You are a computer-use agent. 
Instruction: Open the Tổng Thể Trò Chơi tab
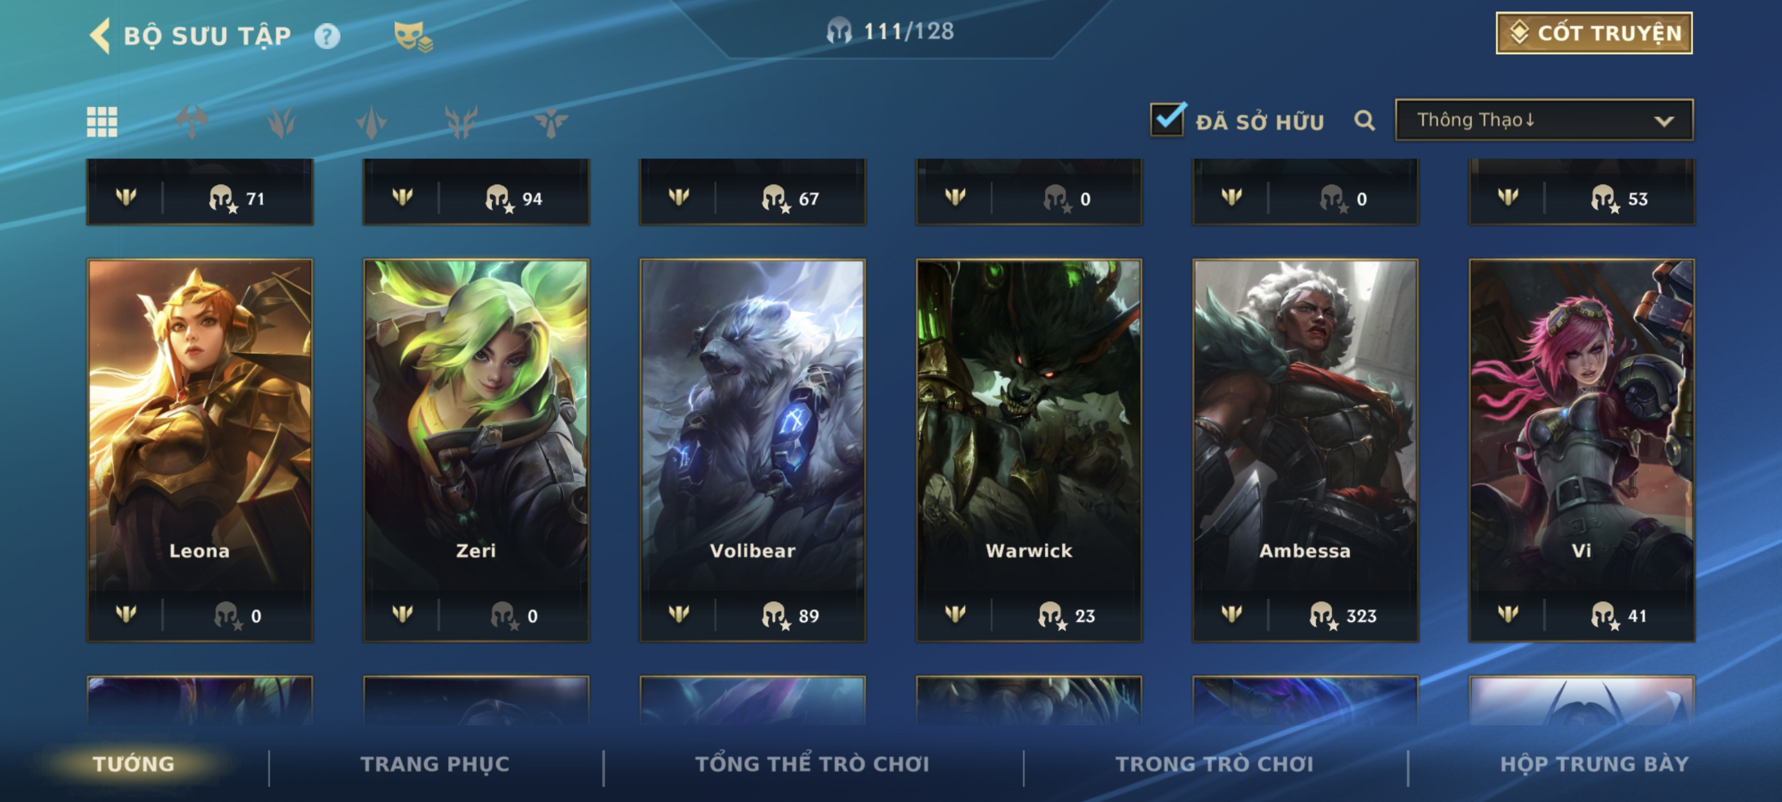click(x=812, y=763)
